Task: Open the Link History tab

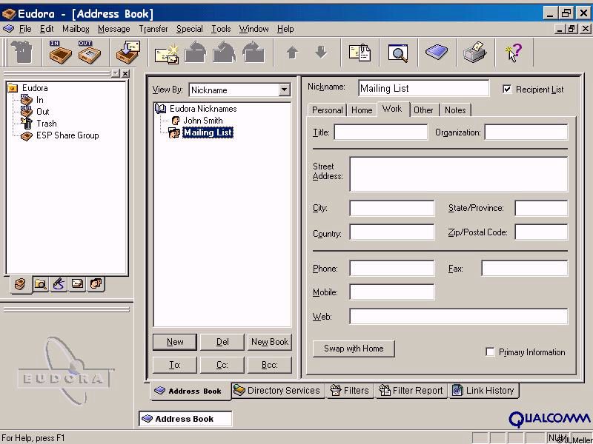Action: pos(484,391)
